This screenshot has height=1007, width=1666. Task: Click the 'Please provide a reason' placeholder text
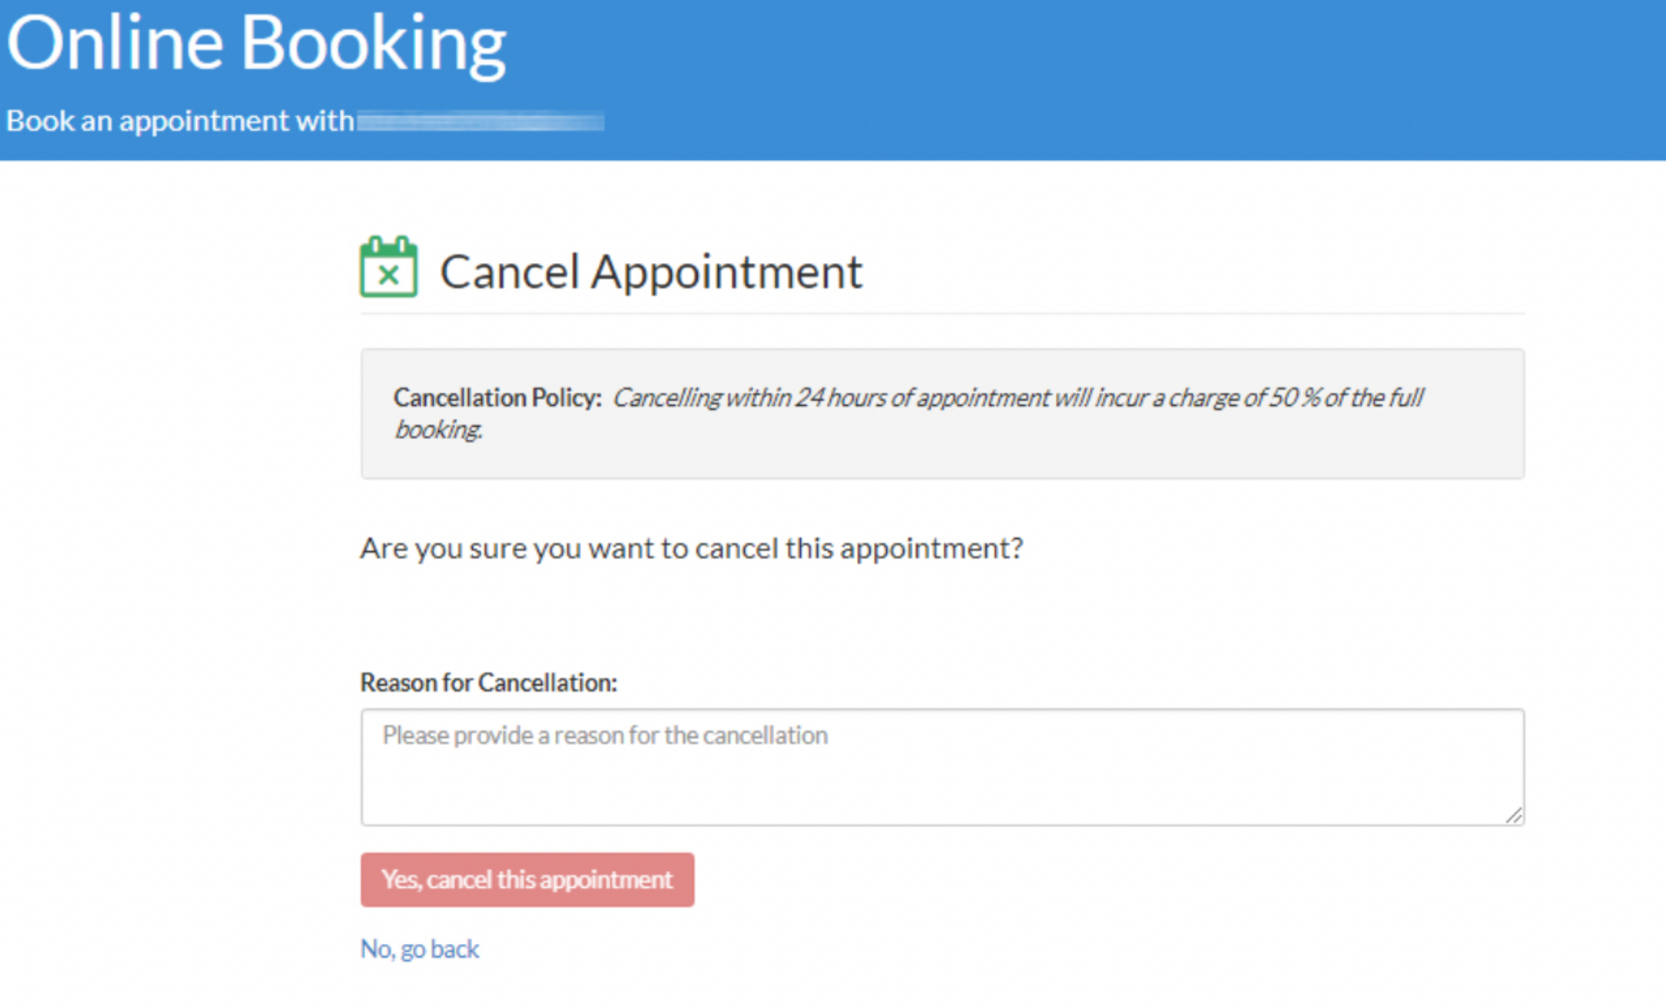pyautogui.click(x=605, y=735)
